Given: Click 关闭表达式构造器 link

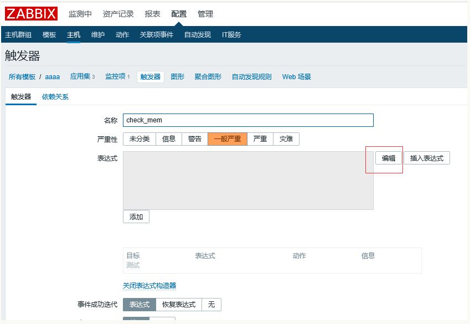Looking at the screenshot, I should point(149,286).
